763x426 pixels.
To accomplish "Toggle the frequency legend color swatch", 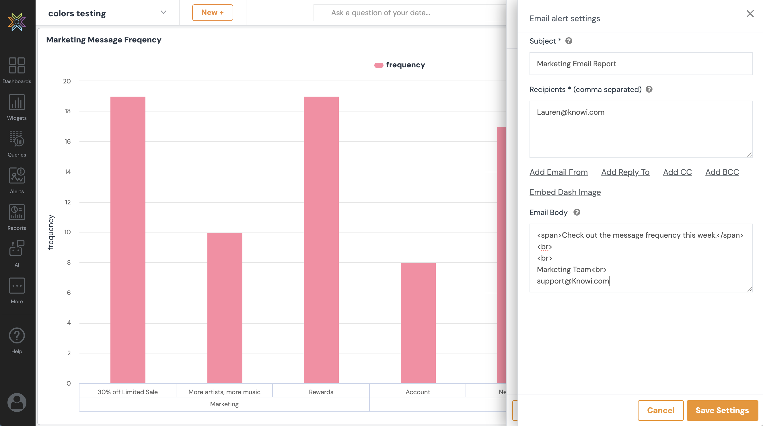I will point(379,65).
